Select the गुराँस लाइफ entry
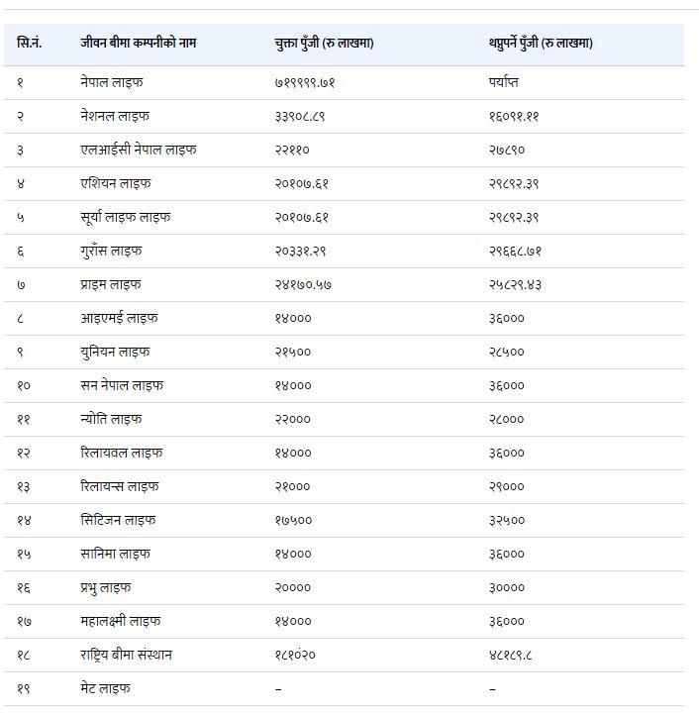Viewport: 699px width, 714px height. (111, 251)
